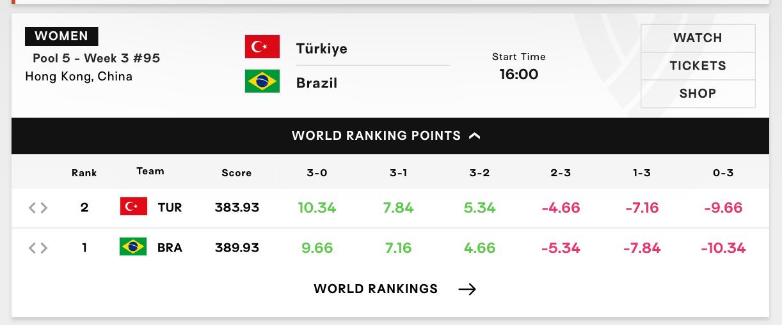Collapse the World Ranking Points chevron

474,135
